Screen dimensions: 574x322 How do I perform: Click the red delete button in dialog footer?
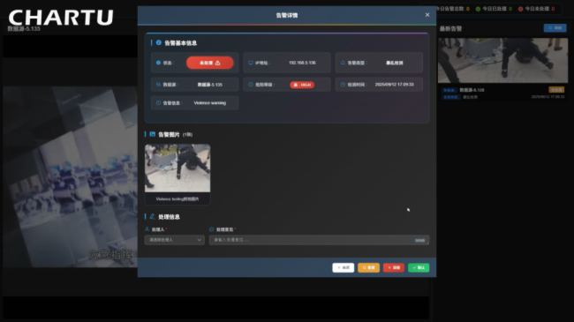394,267
